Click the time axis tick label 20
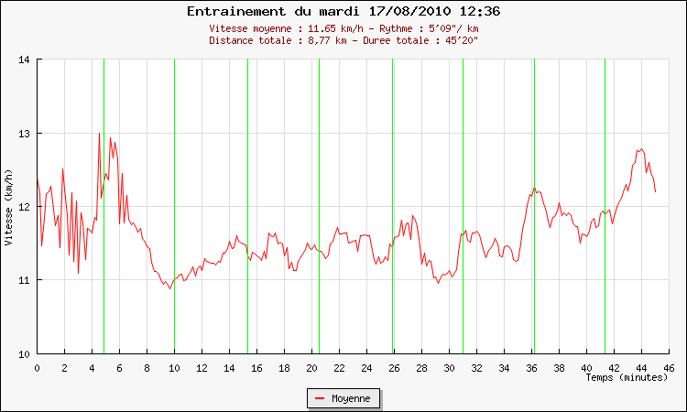The height and width of the screenshot is (412, 687). pos(311,368)
